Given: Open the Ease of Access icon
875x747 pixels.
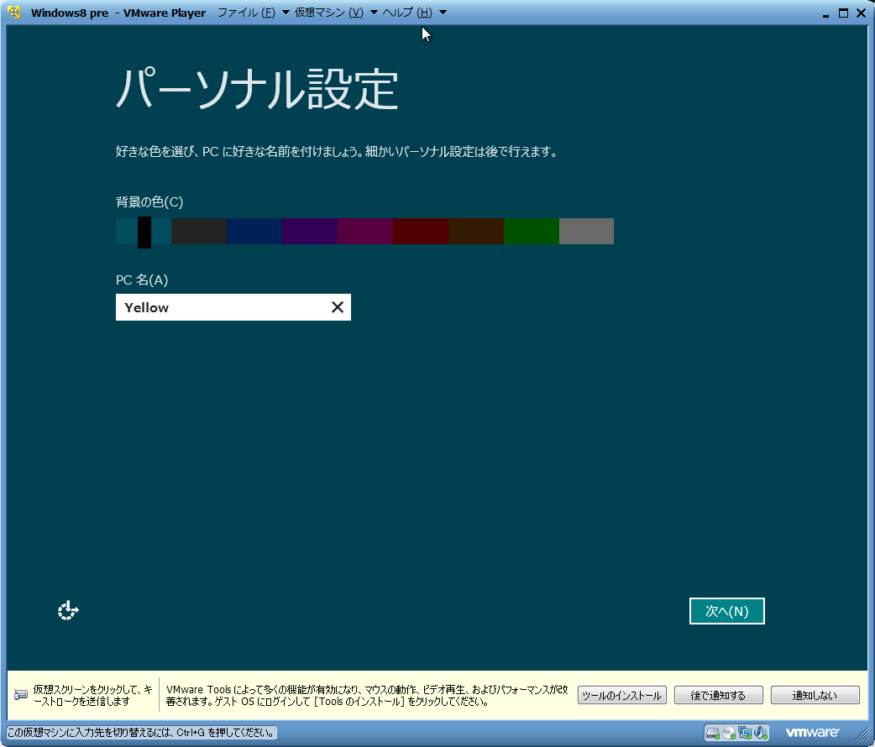Looking at the screenshot, I should [x=68, y=611].
